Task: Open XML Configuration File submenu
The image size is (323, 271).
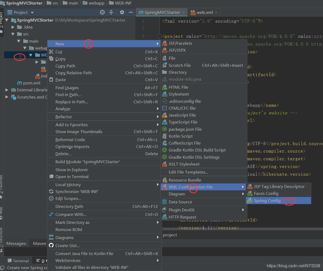Action: tap(204, 187)
